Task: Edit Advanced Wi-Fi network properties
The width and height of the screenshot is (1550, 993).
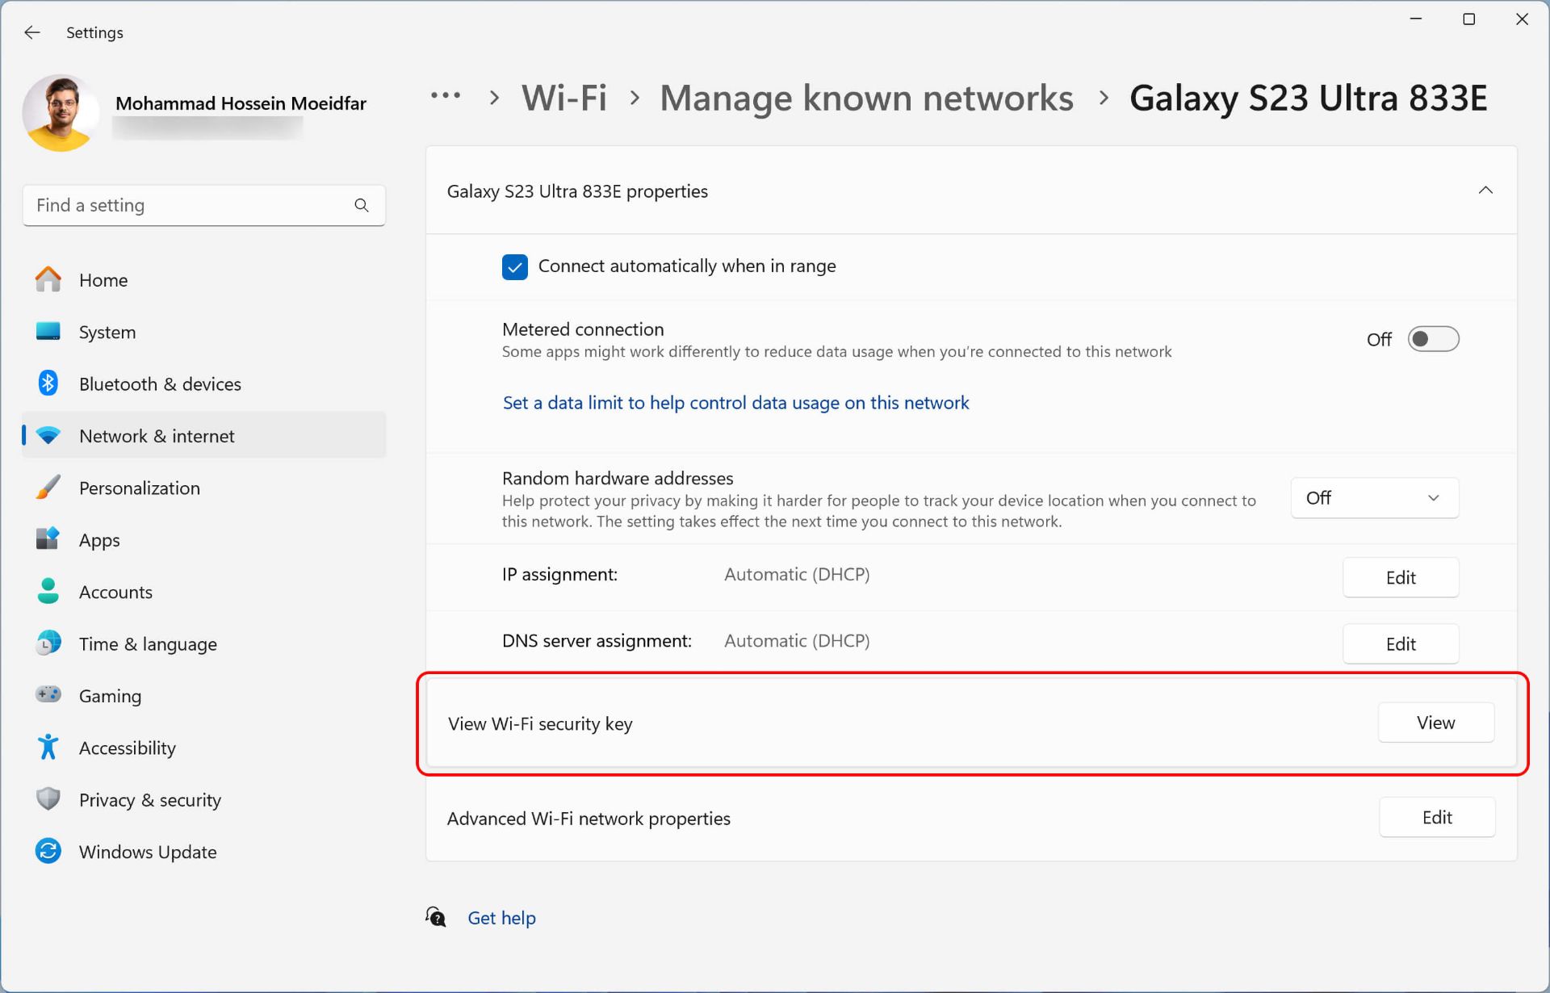Action: [1437, 817]
